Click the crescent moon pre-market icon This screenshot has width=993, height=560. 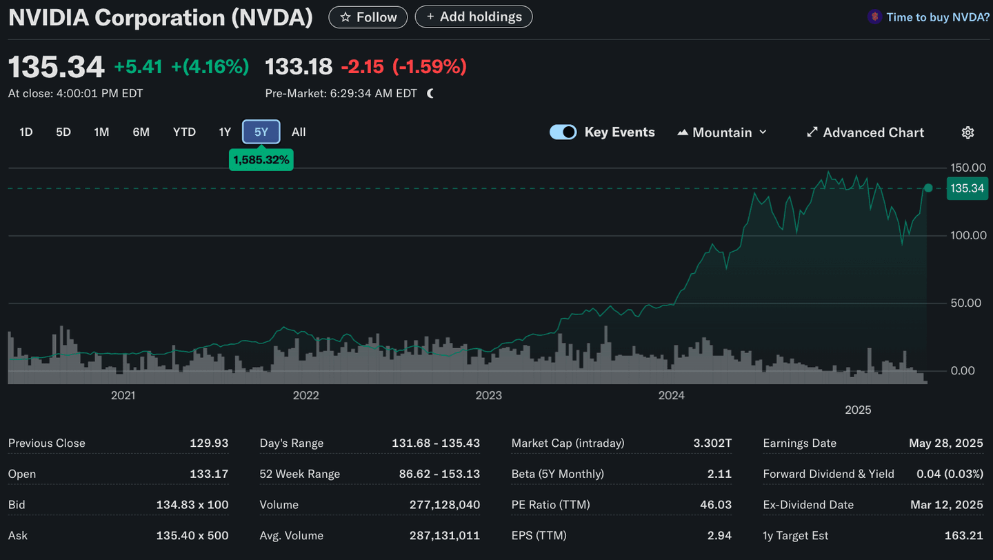(430, 92)
